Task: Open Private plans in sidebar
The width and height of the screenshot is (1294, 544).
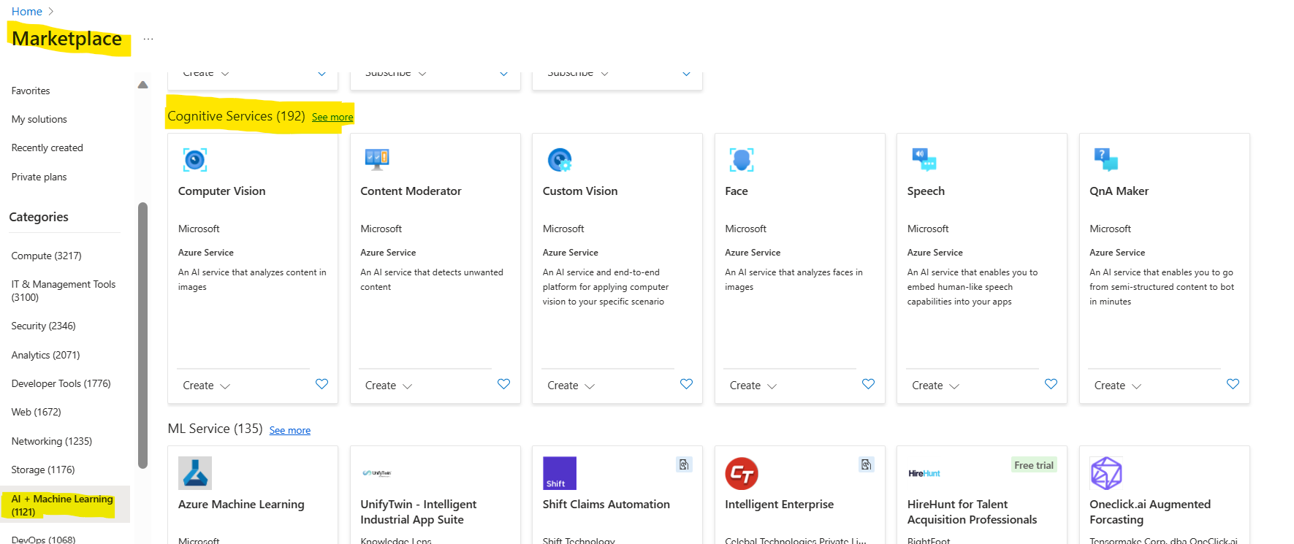Action: [x=39, y=177]
